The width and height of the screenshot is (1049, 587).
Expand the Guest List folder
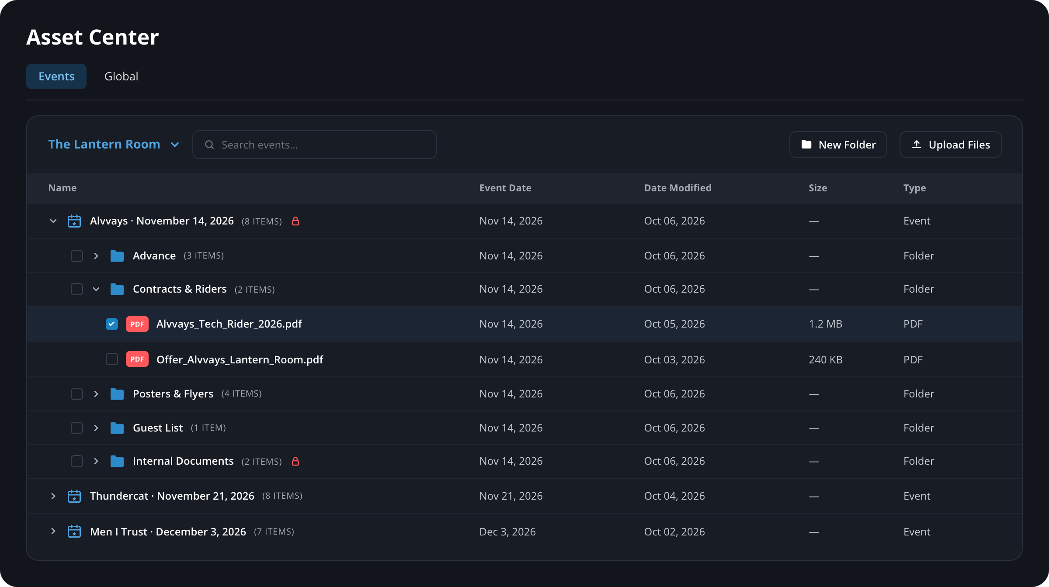96,428
